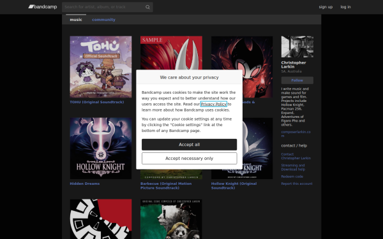Click the 'SA, Australia' location text
The image size is (383, 239).
(291, 71)
